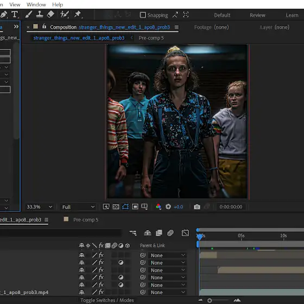Image resolution: width=304 pixels, height=304 pixels.
Task: Toggle fx switch on apo8_prob3.mp4 layer
Action: [101, 292]
